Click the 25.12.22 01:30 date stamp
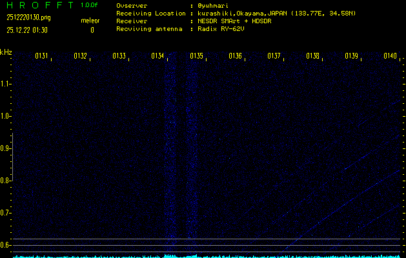Screen dimensions: 406x258 pyautogui.click(x=26, y=30)
